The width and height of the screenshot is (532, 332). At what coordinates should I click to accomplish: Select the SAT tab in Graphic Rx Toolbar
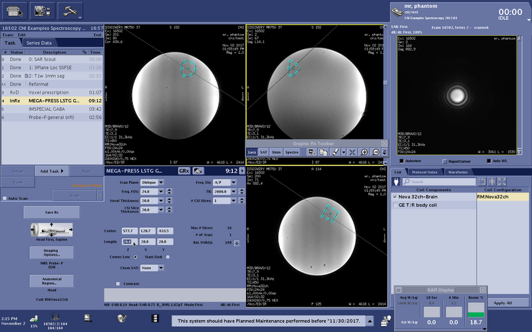point(263,153)
